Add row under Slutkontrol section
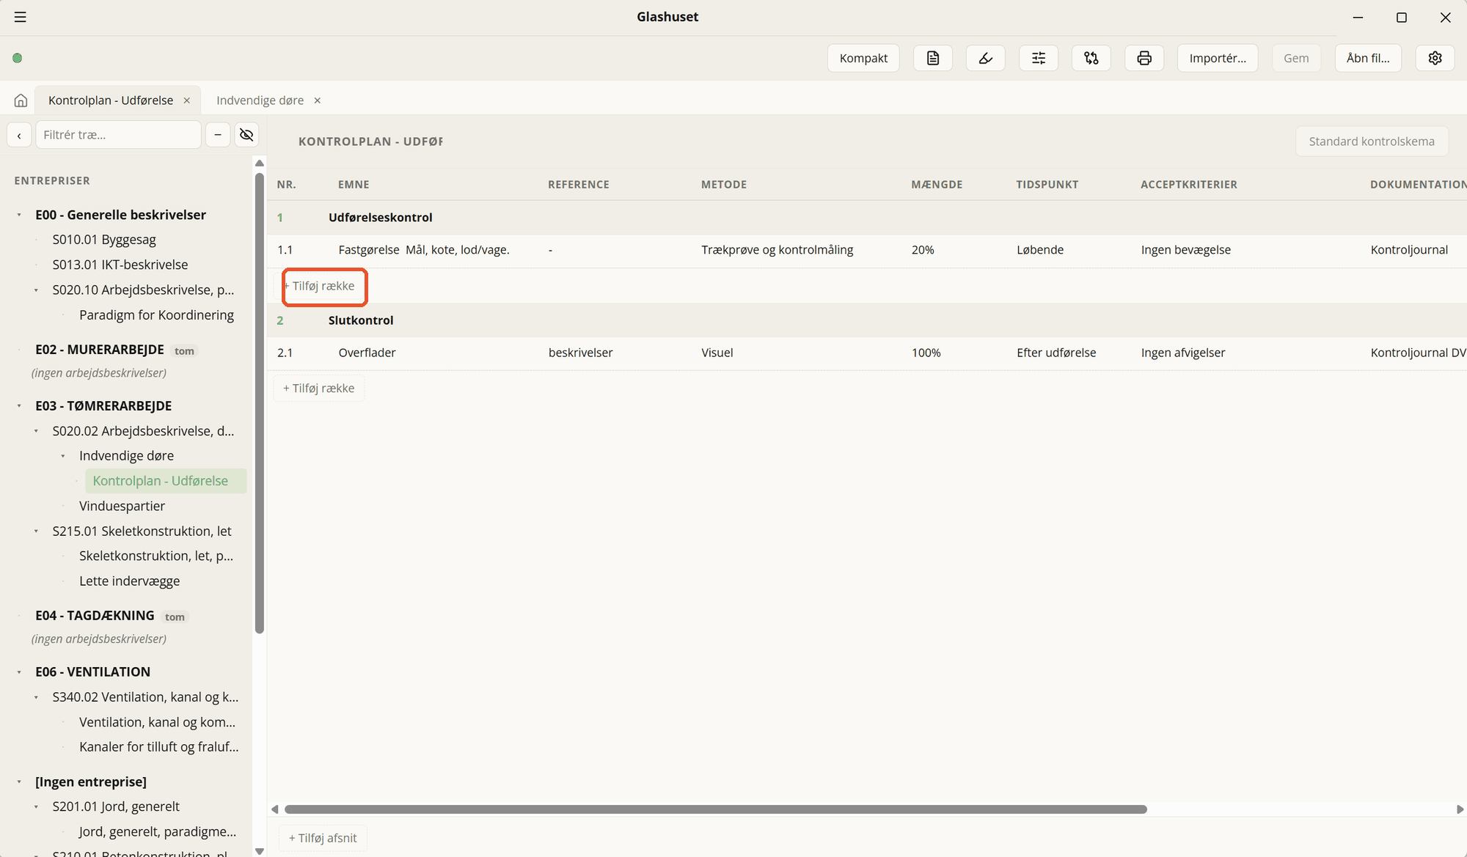1467x857 pixels. pyautogui.click(x=319, y=389)
